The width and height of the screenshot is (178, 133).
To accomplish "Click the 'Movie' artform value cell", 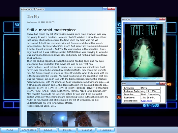I will [x=150, y=88].
